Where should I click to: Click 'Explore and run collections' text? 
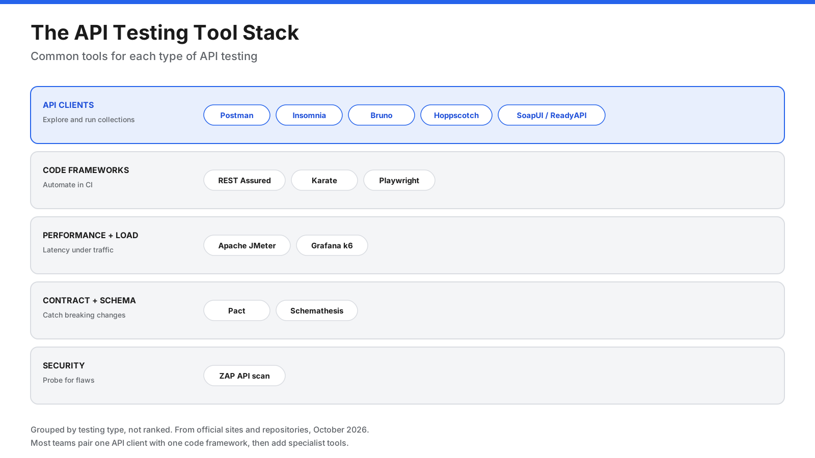pos(89,120)
